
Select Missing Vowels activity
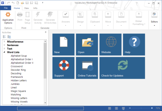pos(19,102)
